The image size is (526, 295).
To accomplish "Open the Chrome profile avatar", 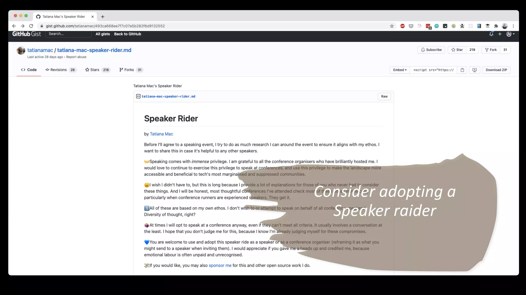I will coord(505,26).
